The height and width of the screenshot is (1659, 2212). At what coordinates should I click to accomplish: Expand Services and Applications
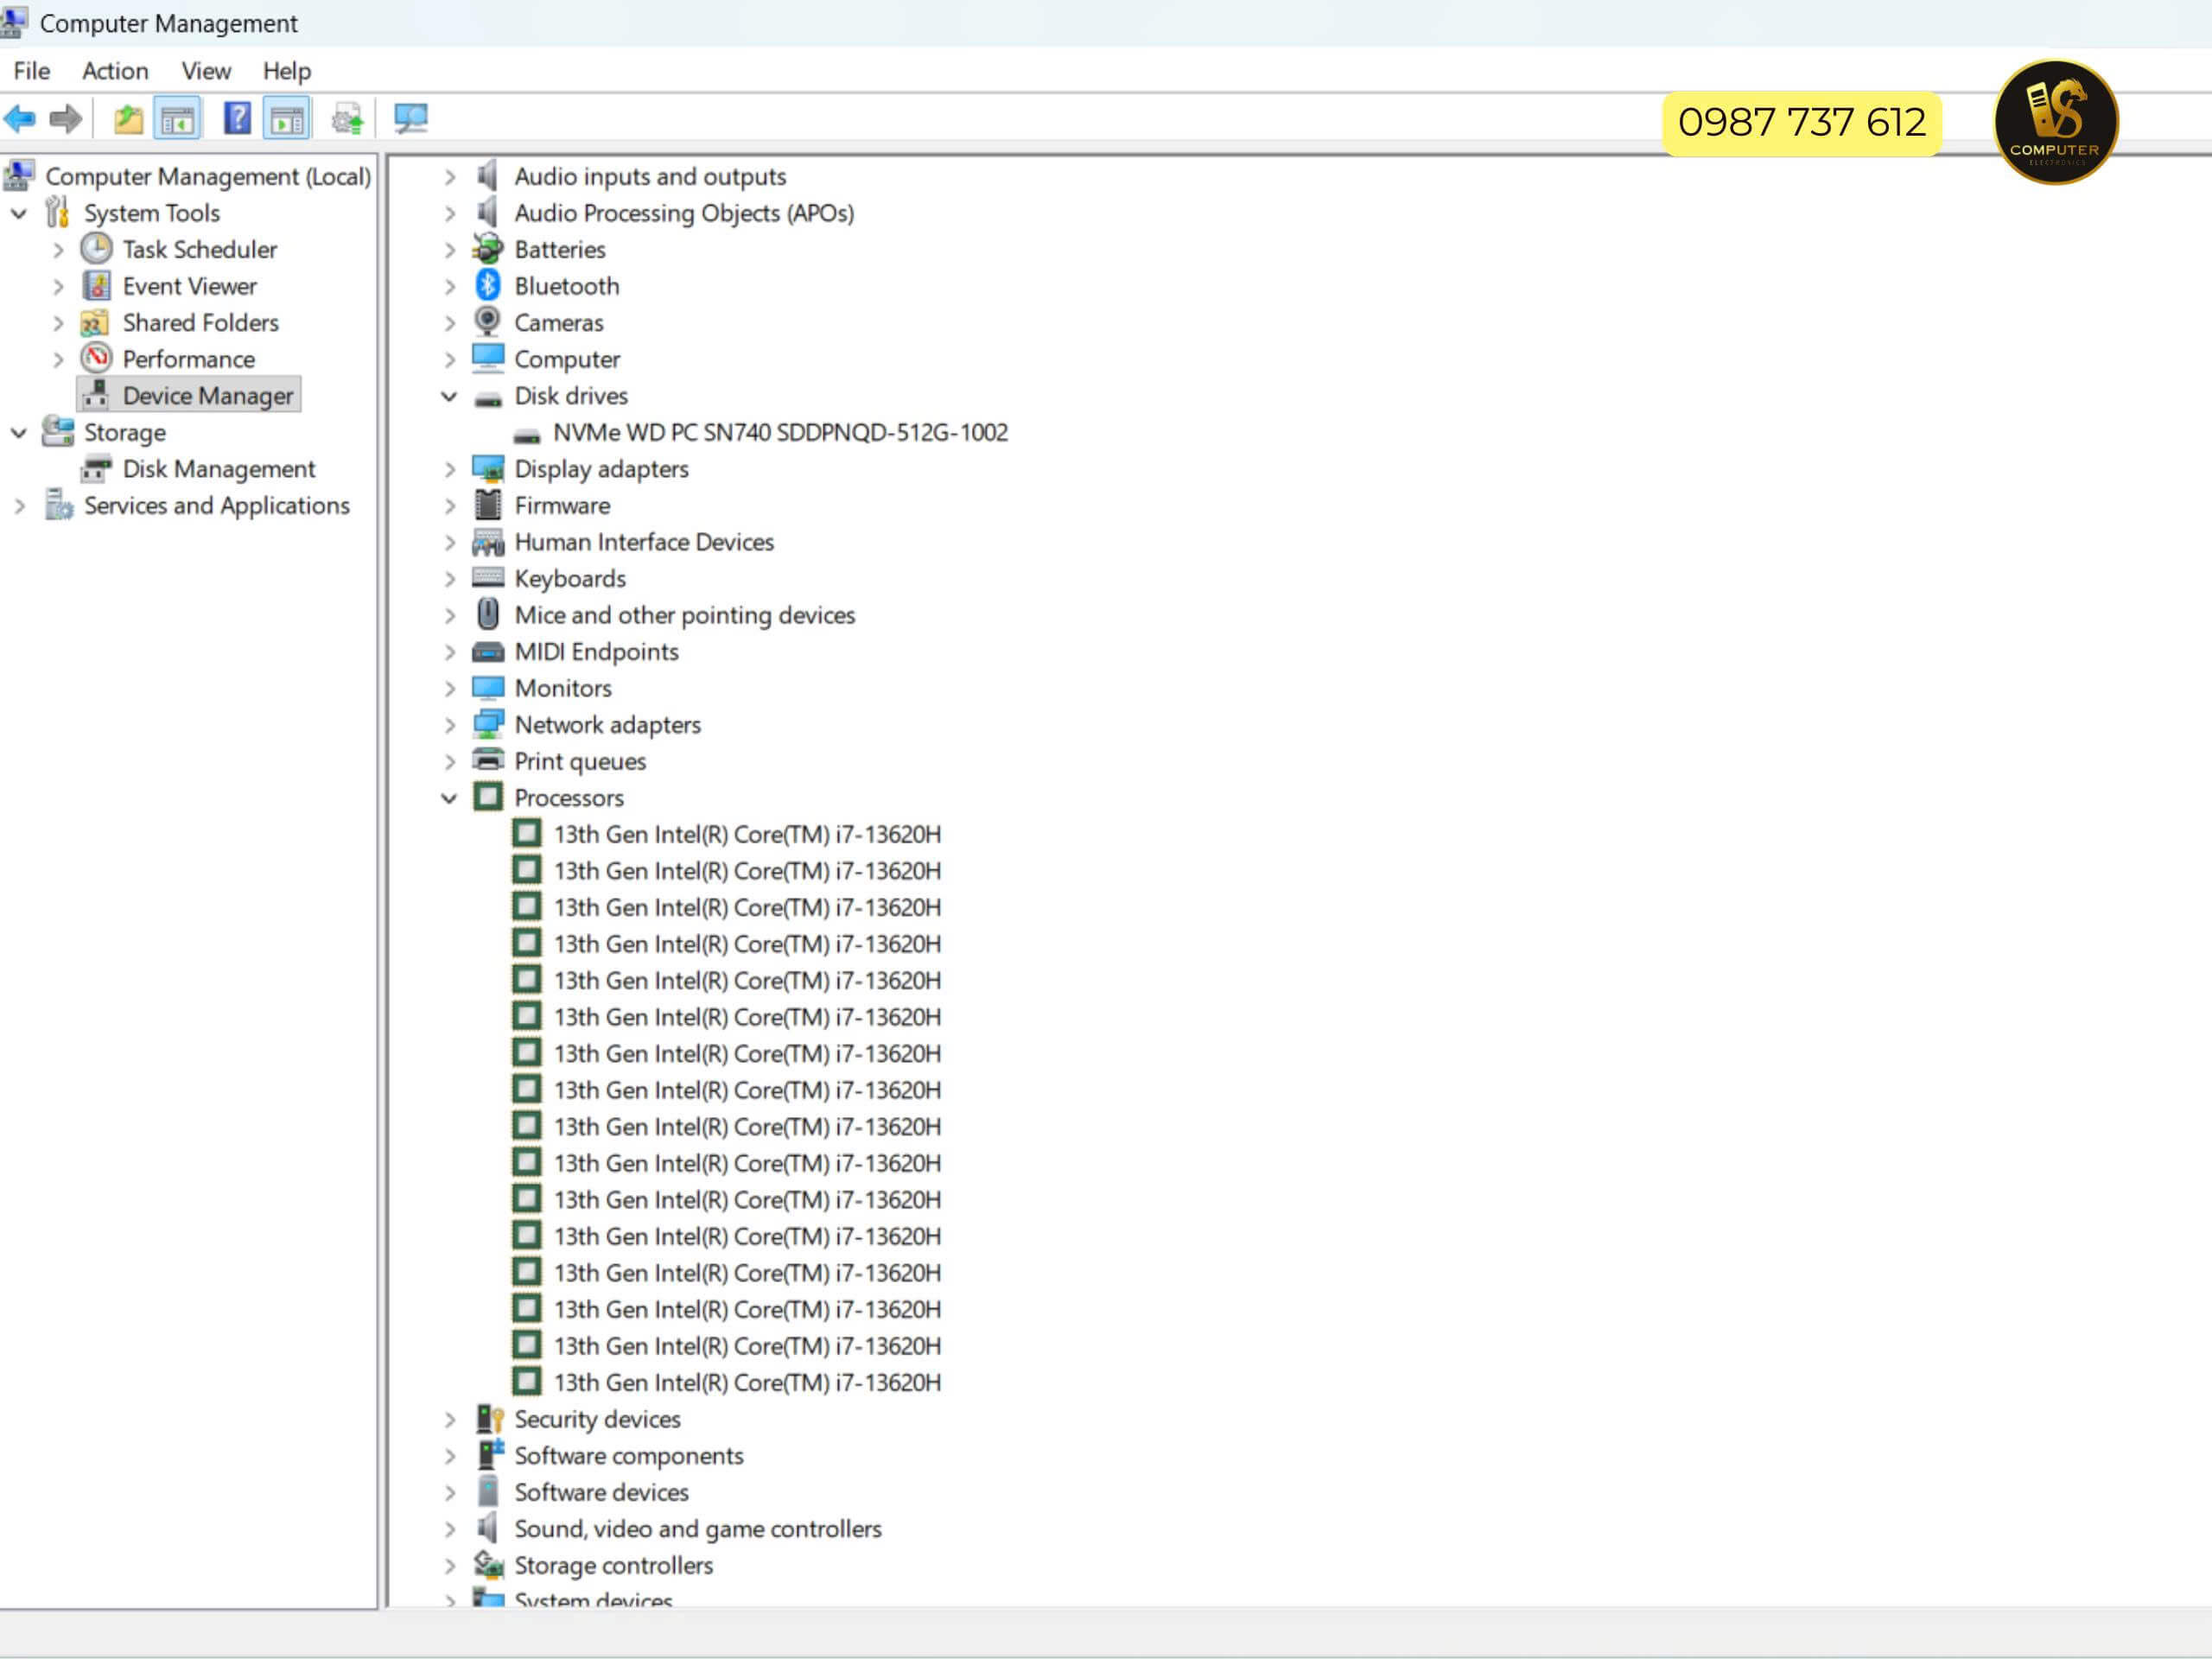pyautogui.click(x=19, y=506)
